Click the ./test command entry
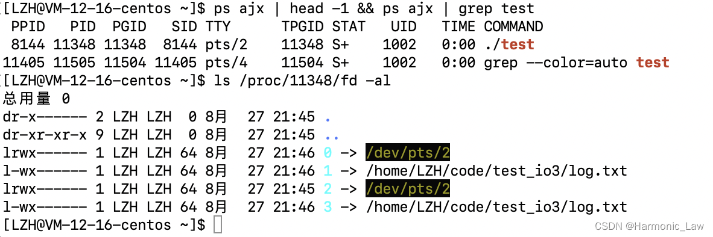 point(509,45)
